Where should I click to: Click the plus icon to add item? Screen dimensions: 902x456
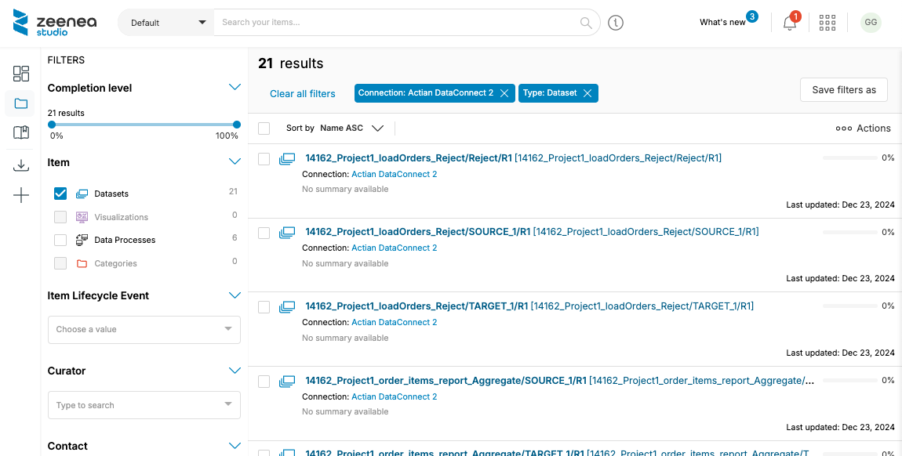(21, 196)
